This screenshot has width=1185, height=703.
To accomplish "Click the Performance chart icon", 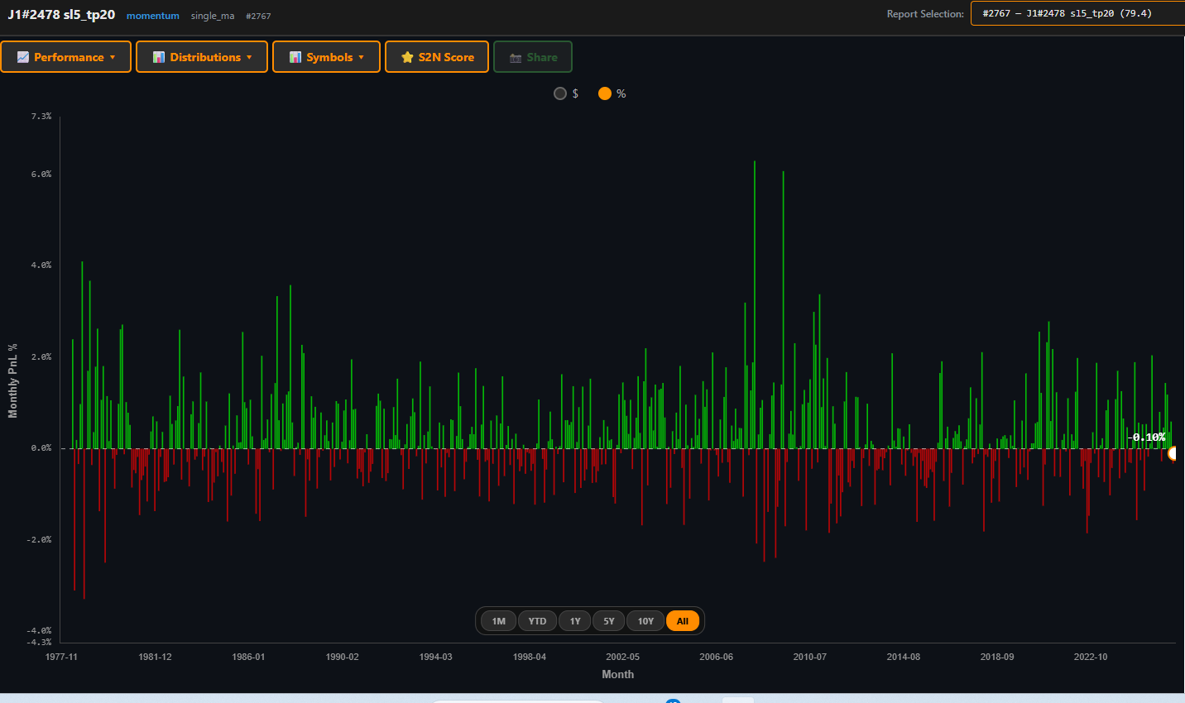I will click(23, 57).
